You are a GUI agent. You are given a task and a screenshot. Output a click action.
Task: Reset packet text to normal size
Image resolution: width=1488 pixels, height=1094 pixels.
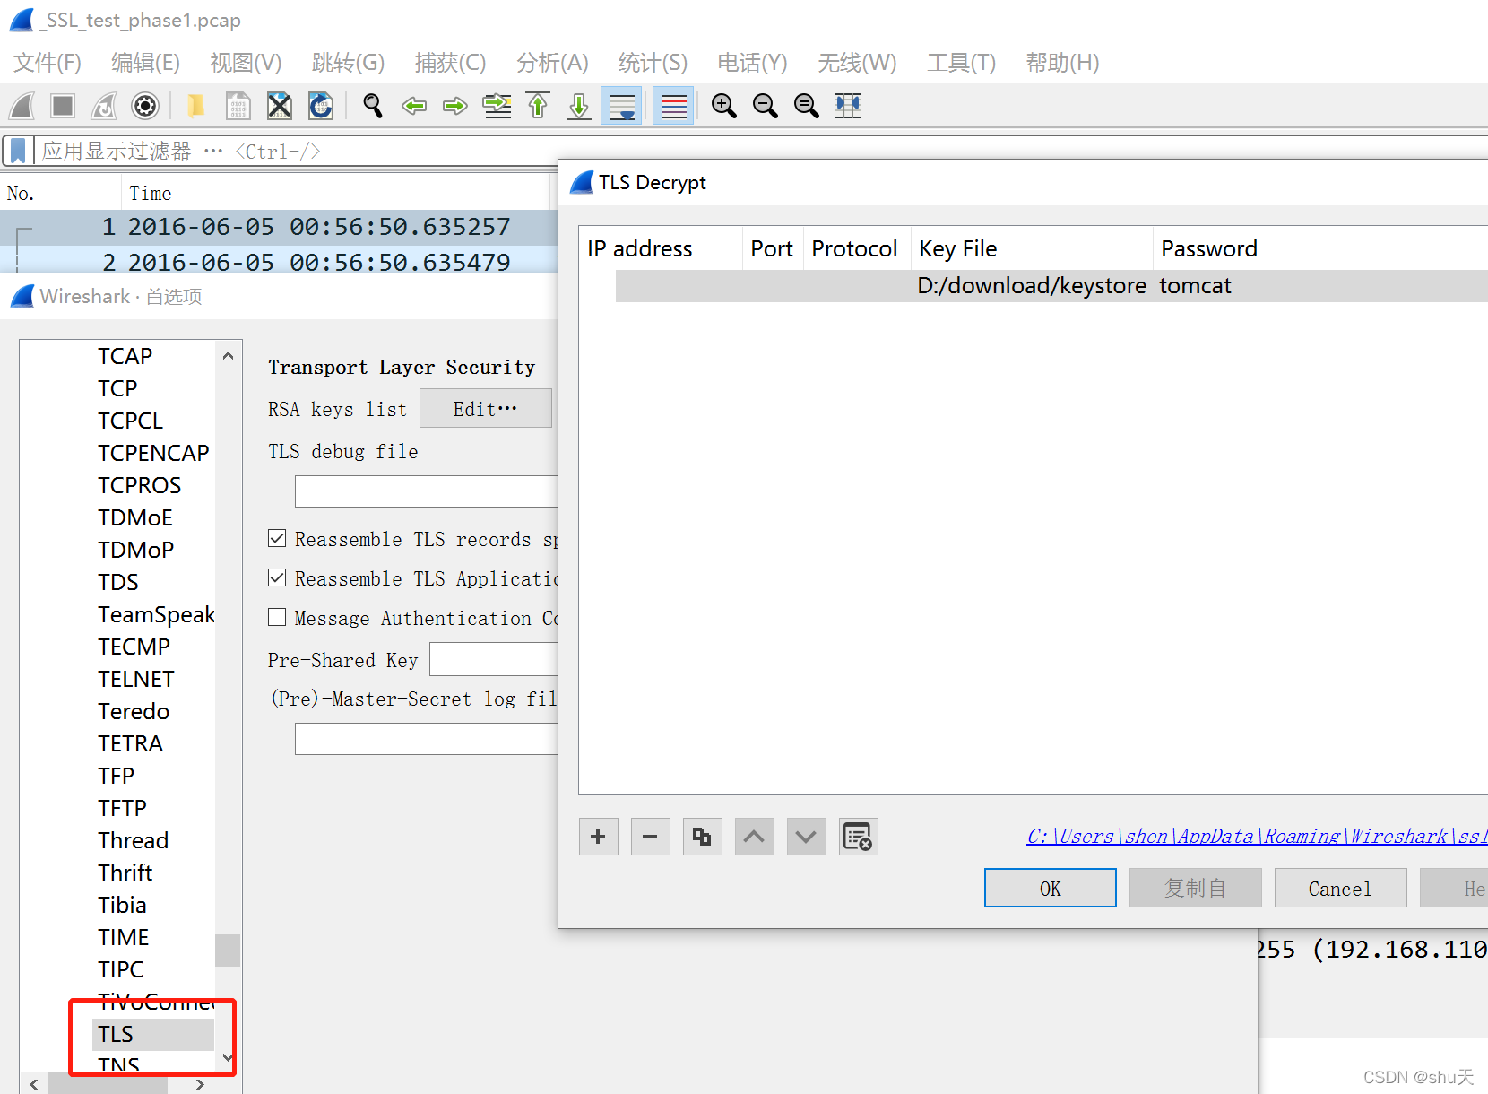[x=806, y=106]
